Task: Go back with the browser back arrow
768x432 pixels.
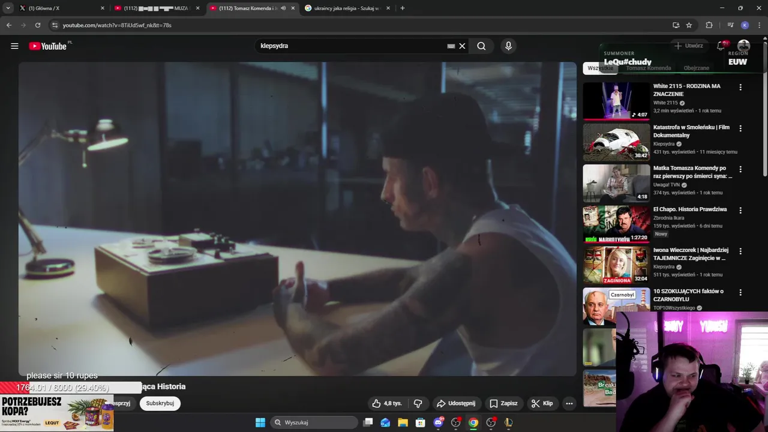Action: [x=8, y=25]
